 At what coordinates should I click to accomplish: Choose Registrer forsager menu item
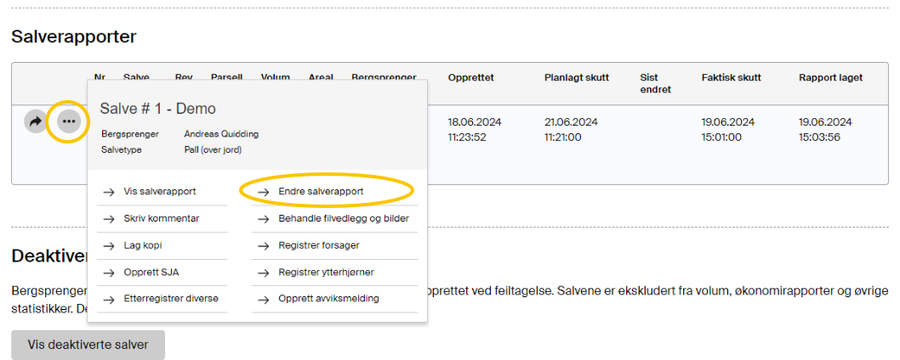[320, 245]
